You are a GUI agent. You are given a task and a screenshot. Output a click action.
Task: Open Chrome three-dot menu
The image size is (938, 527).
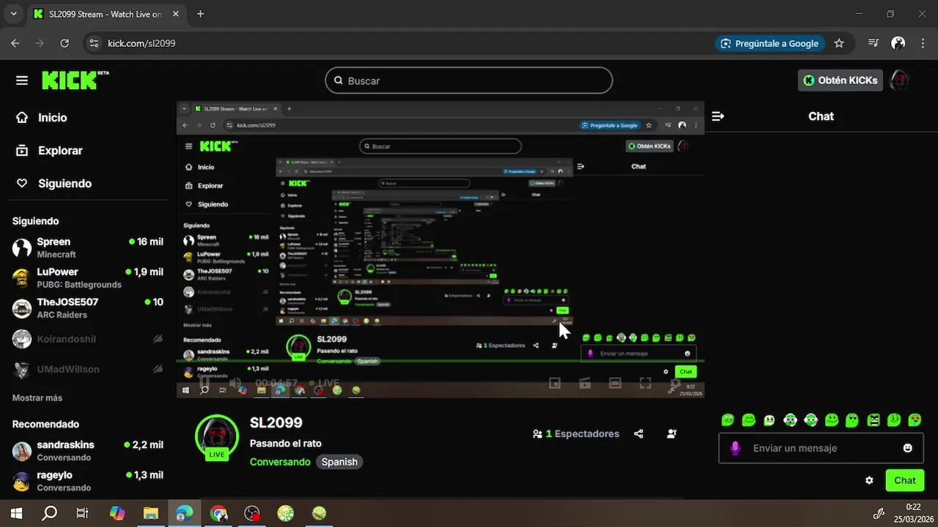click(922, 43)
